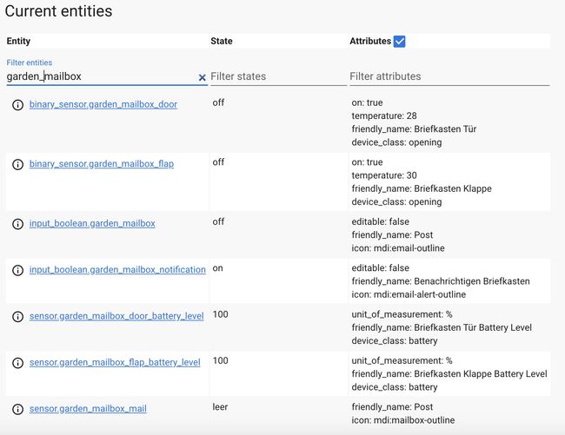
Task: Click 'friendly_name: Briefkasten Tür Battery Level'
Action: pos(442,327)
